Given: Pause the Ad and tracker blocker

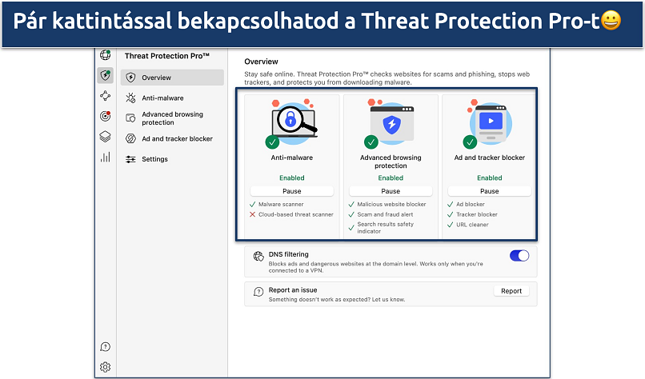Looking at the screenshot, I should click(489, 191).
